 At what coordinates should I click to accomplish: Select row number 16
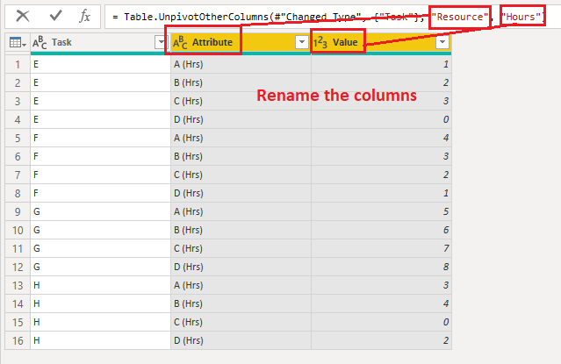coord(18,341)
